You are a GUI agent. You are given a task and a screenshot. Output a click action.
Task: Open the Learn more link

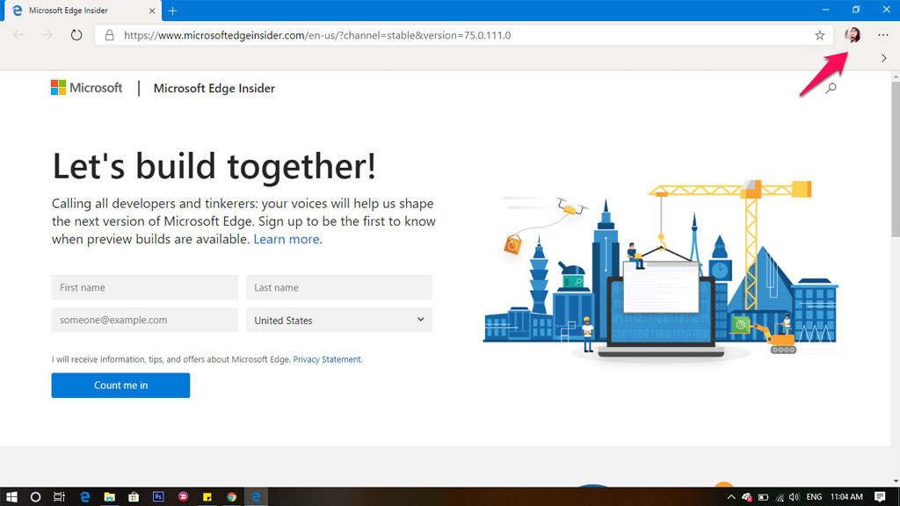coord(287,239)
